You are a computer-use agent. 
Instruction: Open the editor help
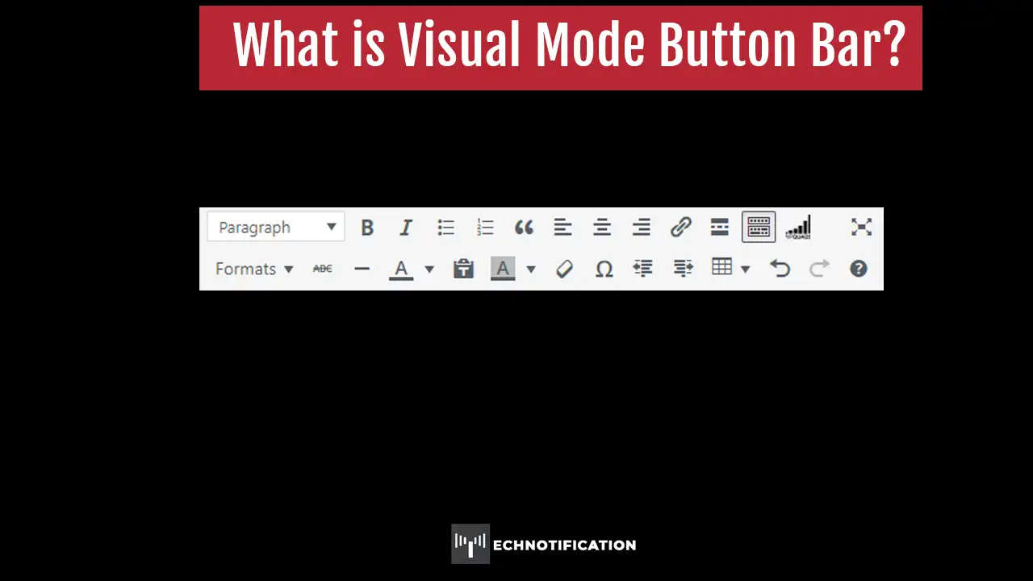(858, 269)
